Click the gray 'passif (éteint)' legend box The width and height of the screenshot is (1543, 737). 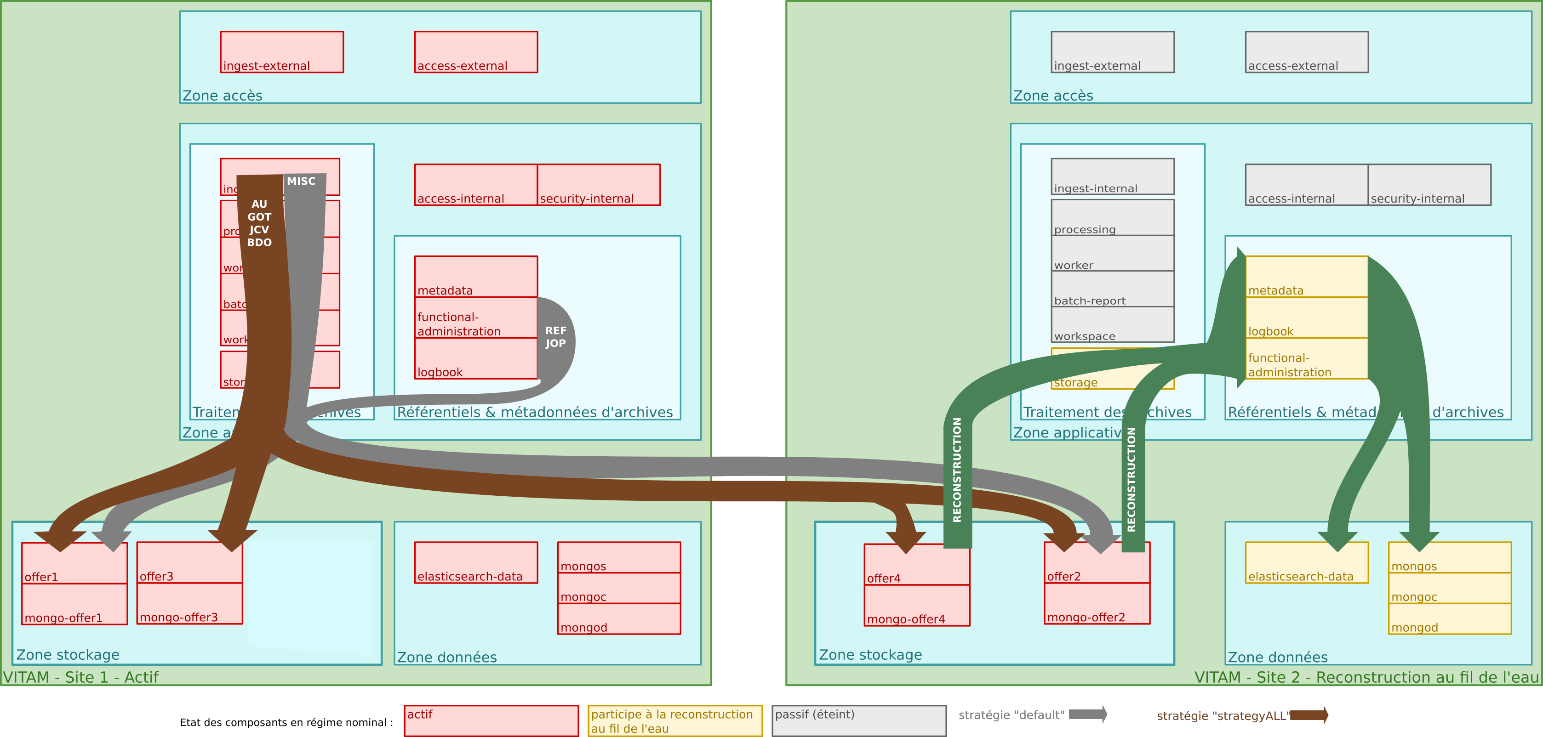tap(859, 721)
